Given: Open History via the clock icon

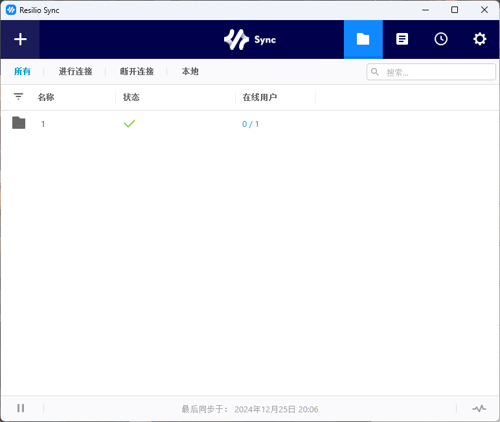Looking at the screenshot, I should pos(441,39).
